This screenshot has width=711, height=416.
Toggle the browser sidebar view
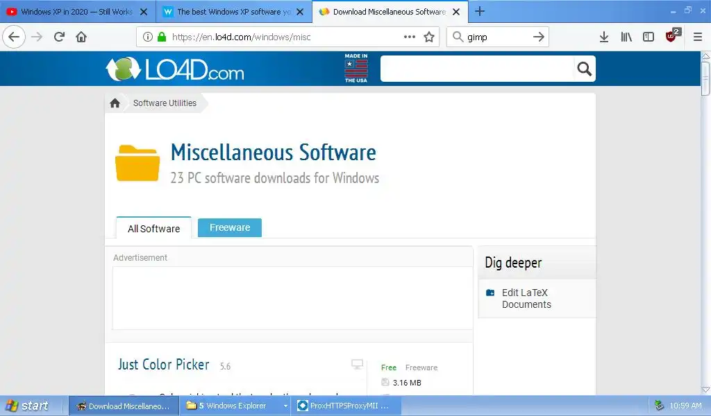649,37
